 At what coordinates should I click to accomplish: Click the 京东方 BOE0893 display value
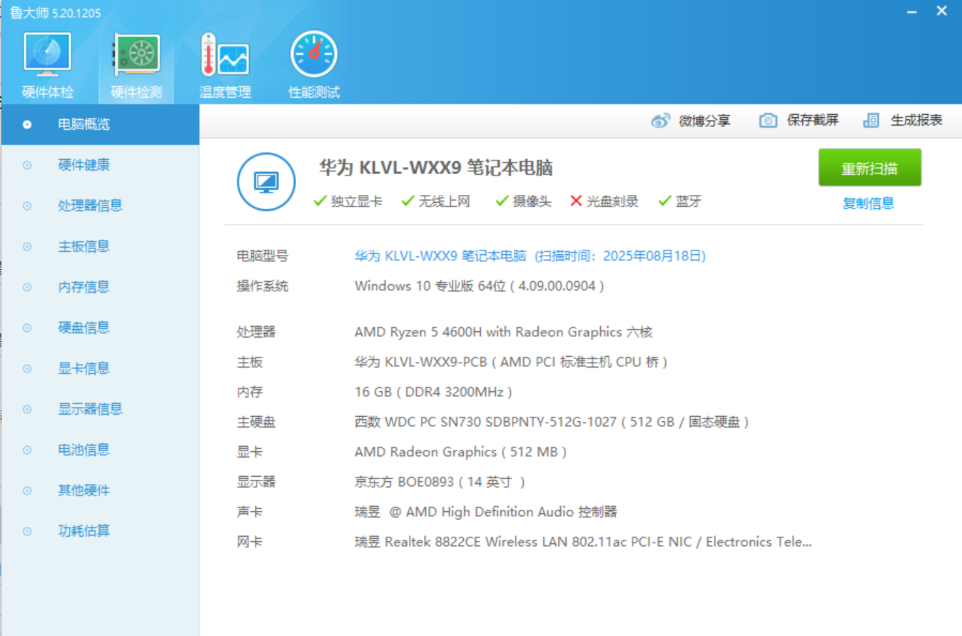click(x=440, y=482)
